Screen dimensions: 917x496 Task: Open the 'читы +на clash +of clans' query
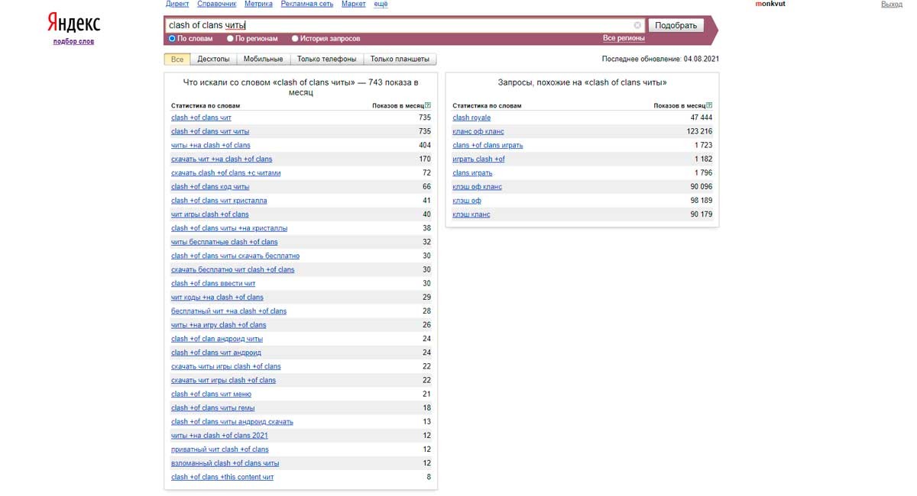[x=211, y=145]
